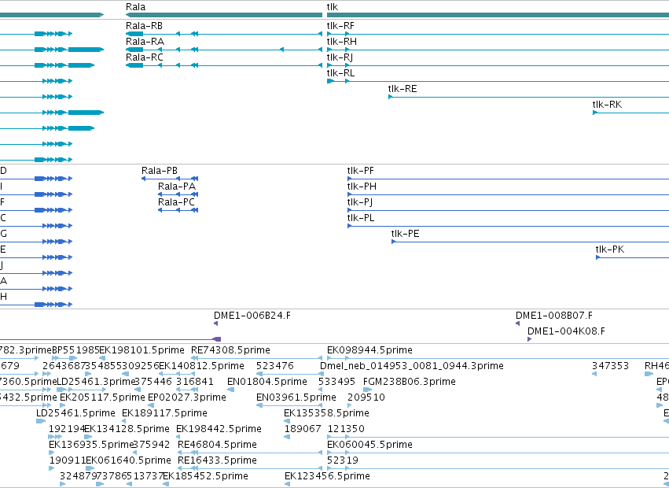
Task: Click the 533495 EST label
Action: 337,382
